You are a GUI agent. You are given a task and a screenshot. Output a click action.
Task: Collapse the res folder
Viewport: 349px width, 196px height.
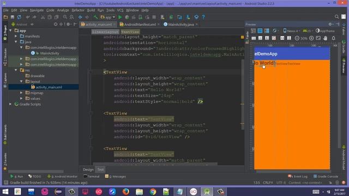[16, 70]
